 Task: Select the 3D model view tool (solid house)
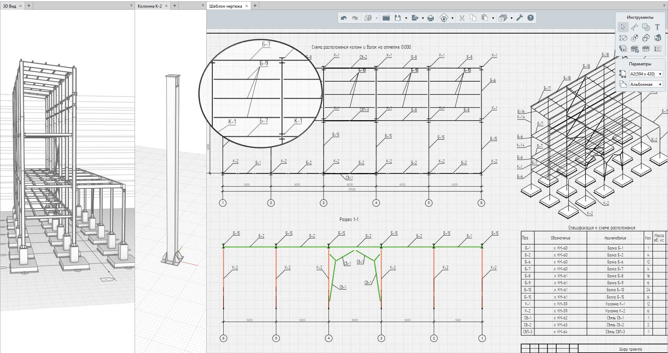[658, 38]
